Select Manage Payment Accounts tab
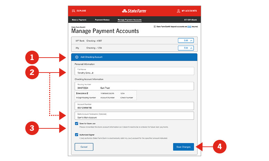269x161 pixels. click(x=129, y=20)
